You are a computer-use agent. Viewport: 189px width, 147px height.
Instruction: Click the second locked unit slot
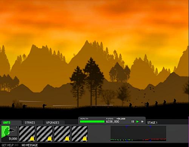tap(45, 134)
